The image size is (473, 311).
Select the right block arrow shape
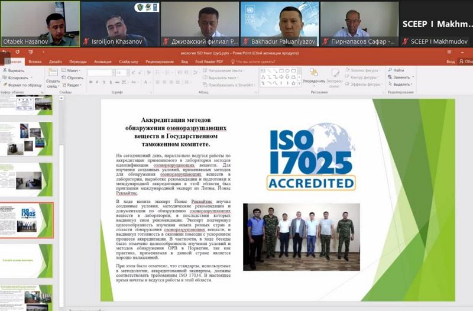point(281,77)
